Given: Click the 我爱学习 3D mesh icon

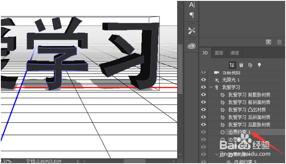Looking at the screenshot, I should point(216,87).
